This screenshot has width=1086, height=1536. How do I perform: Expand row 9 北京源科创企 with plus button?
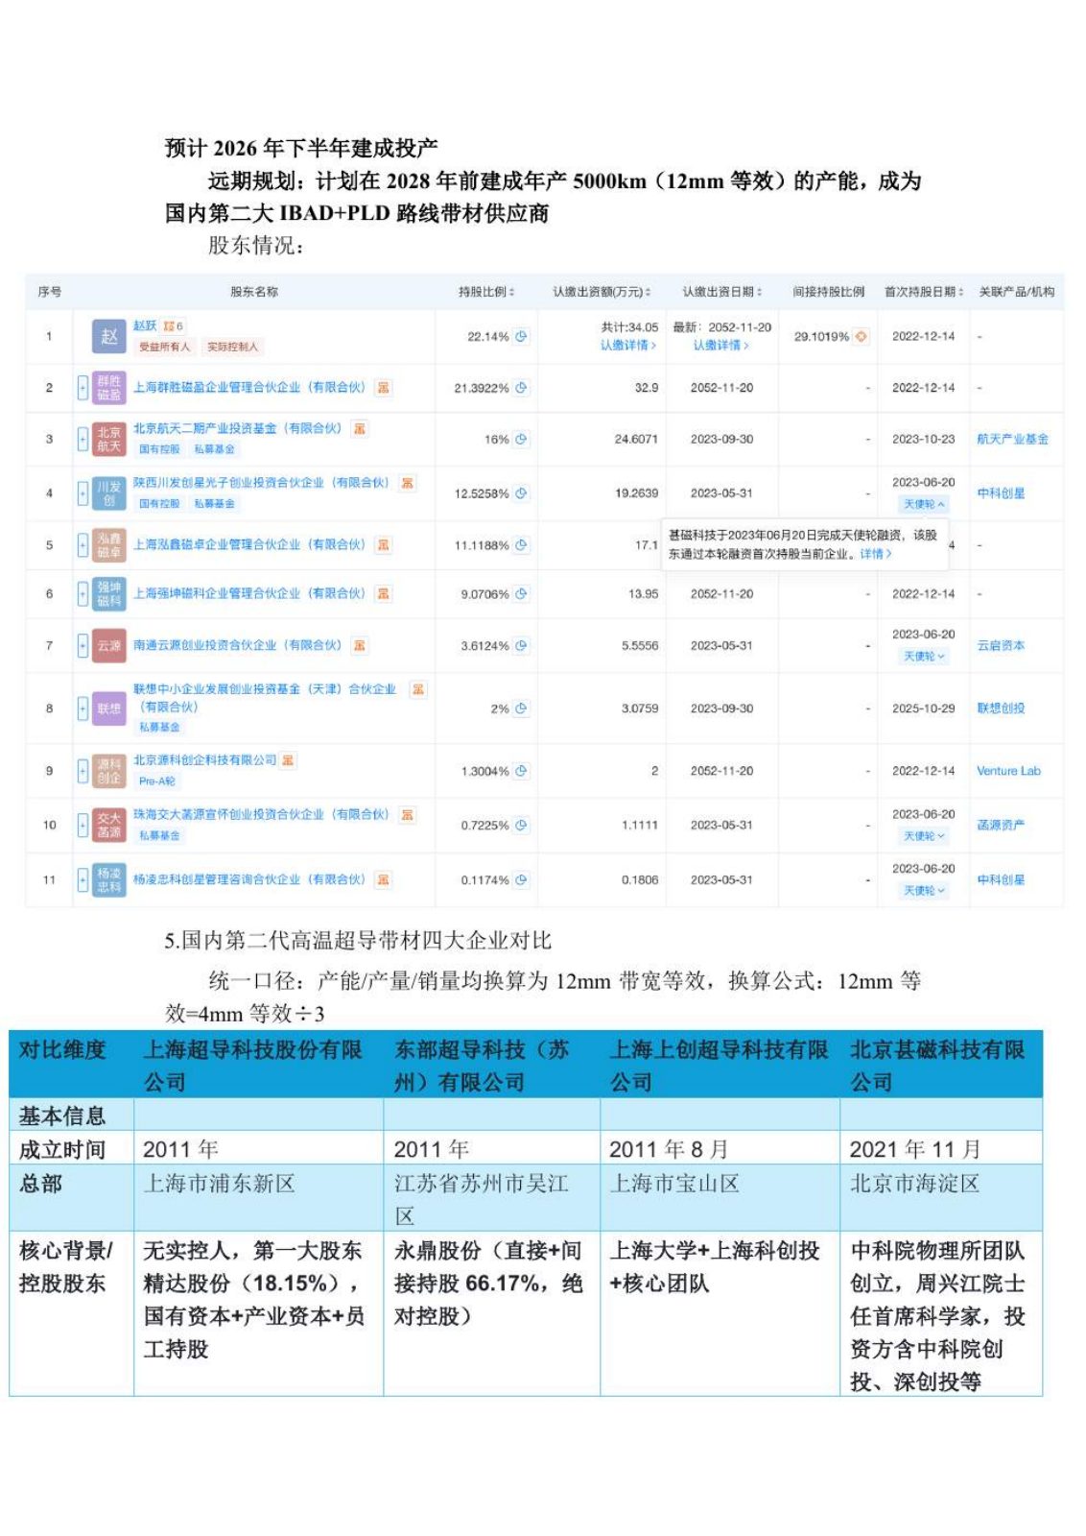click(83, 771)
